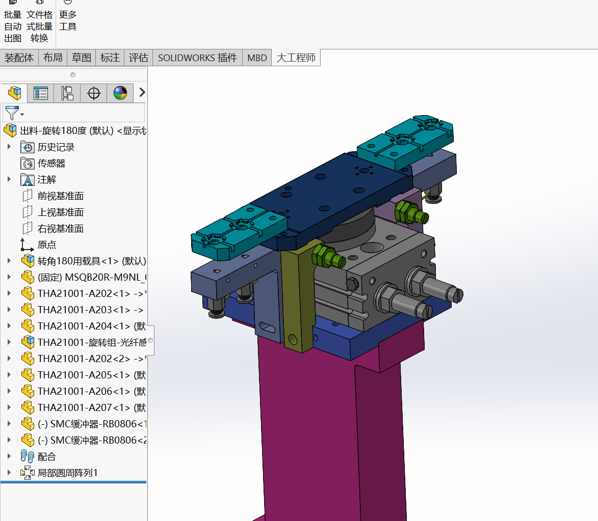Show more manager tabs with right chevron
Viewport: 598px width, 521px height.
click(142, 93)
